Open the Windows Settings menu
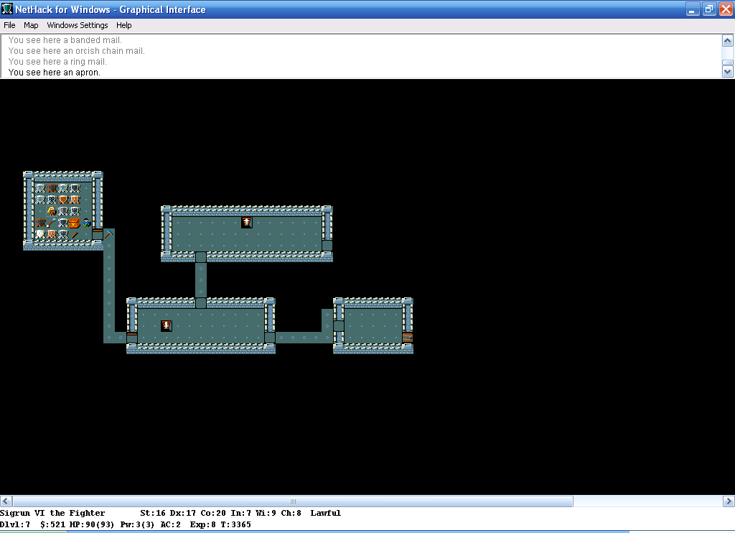This screenshot has width=735, height=533. coord(78,25)
